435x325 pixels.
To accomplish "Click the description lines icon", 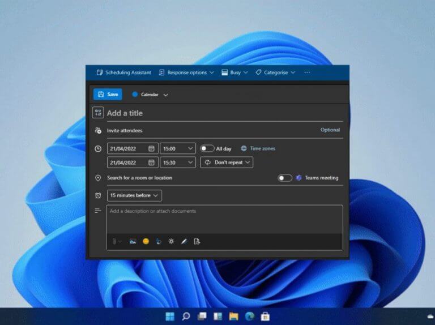I will pyautogui.click(x=98, y=211).
